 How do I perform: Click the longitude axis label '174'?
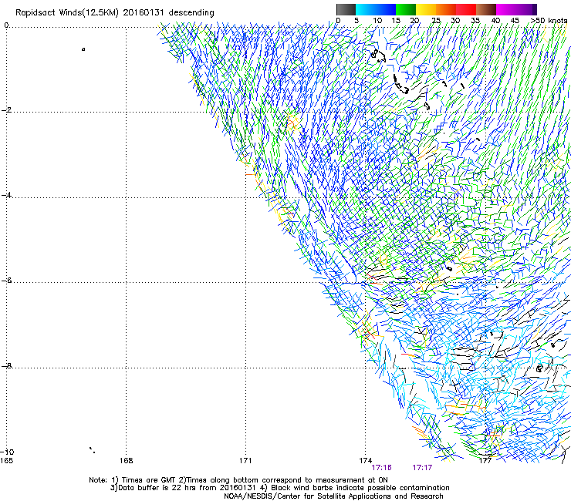point(365,461)
